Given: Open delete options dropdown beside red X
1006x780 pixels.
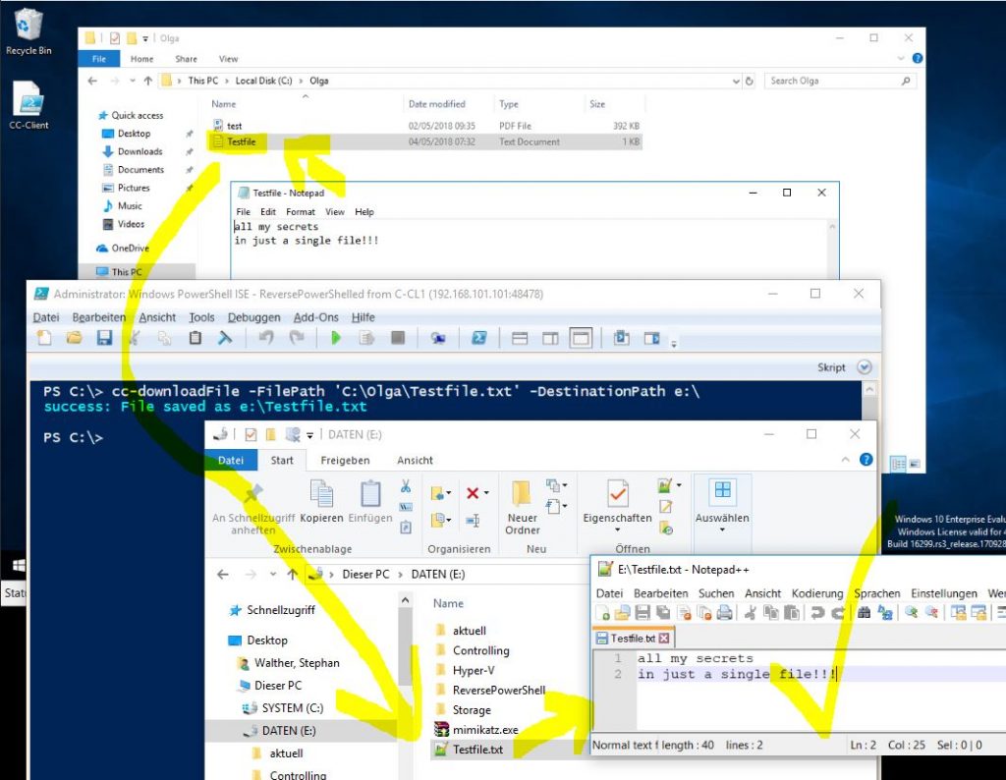Looking at the screenshot, I should point(486,492).
